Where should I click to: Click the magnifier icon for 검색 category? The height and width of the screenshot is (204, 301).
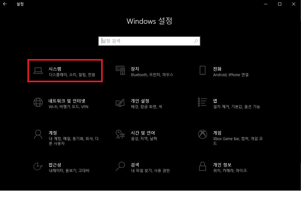click(x=120, y=166)
